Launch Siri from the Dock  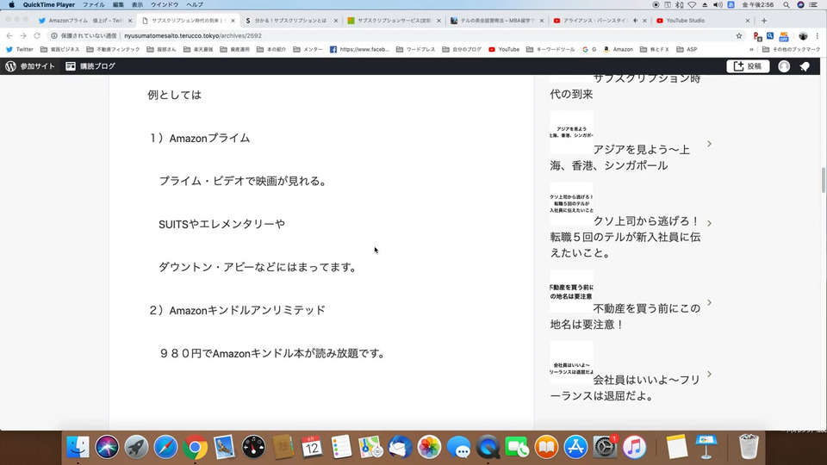pyautogui.click(x=107, y=448)
